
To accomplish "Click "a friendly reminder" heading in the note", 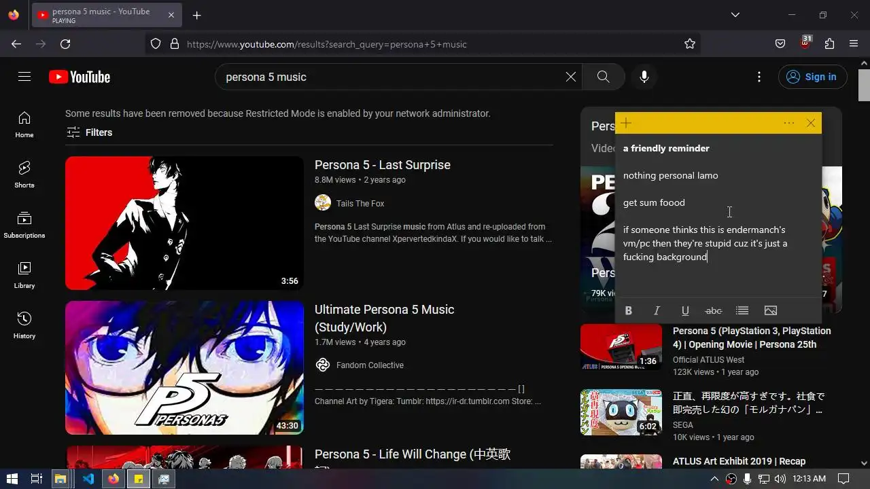I will click(x=666, y=148).
